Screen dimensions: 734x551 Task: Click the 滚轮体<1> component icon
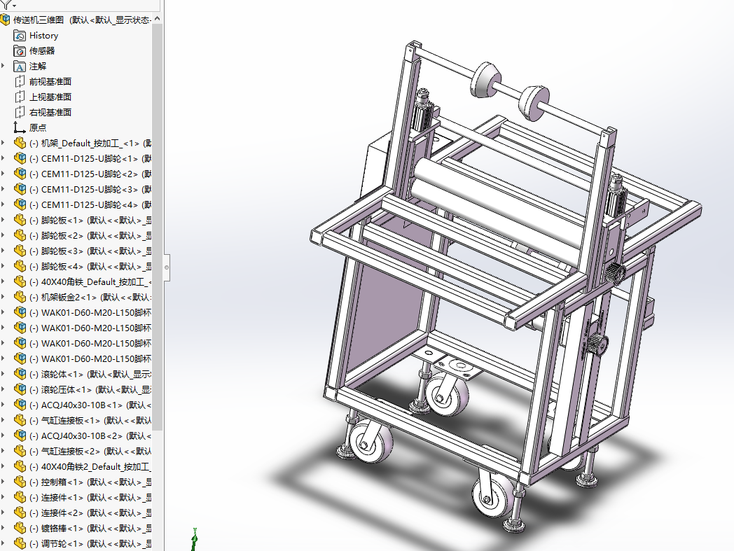point(20,374)
